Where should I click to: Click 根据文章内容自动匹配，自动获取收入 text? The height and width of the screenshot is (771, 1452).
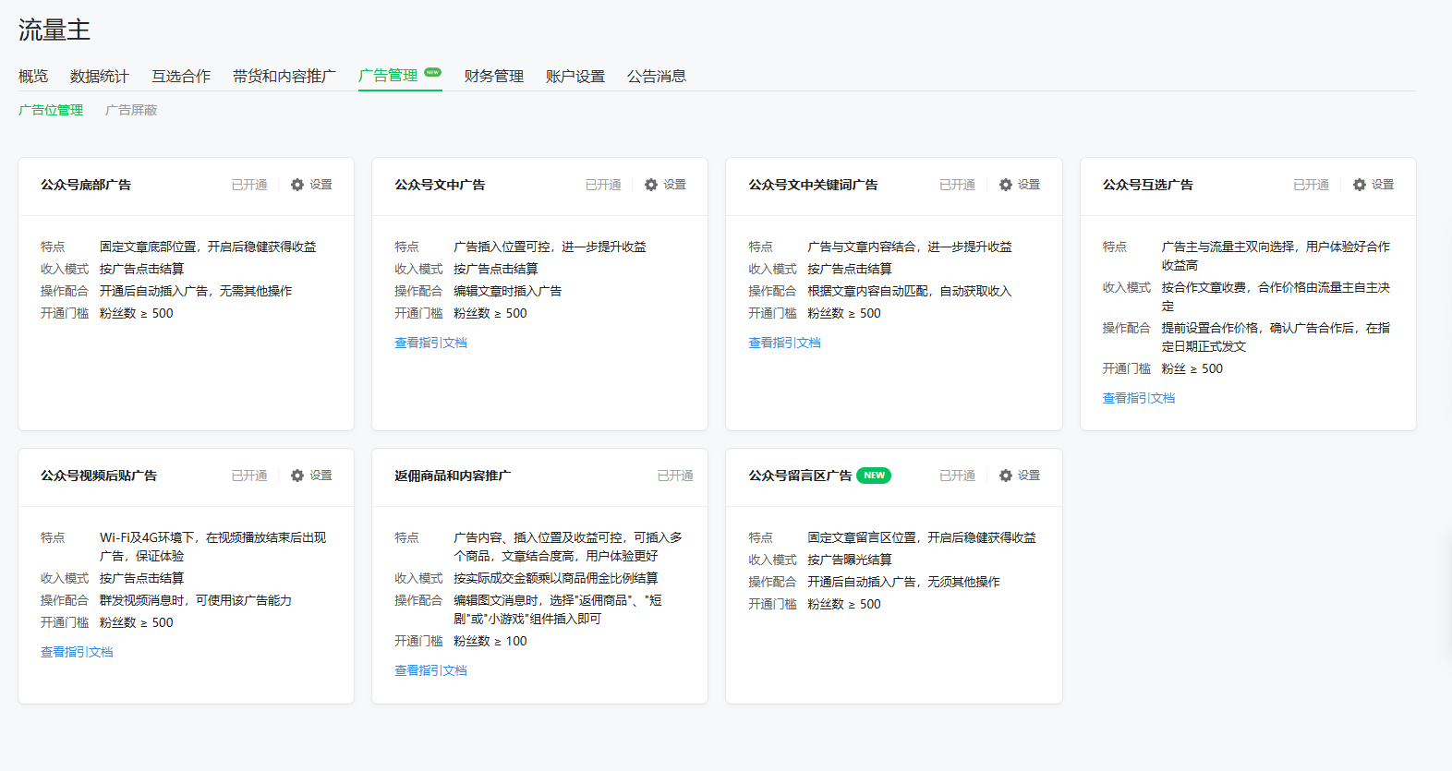pyautogui.click(x=910, y=291)
